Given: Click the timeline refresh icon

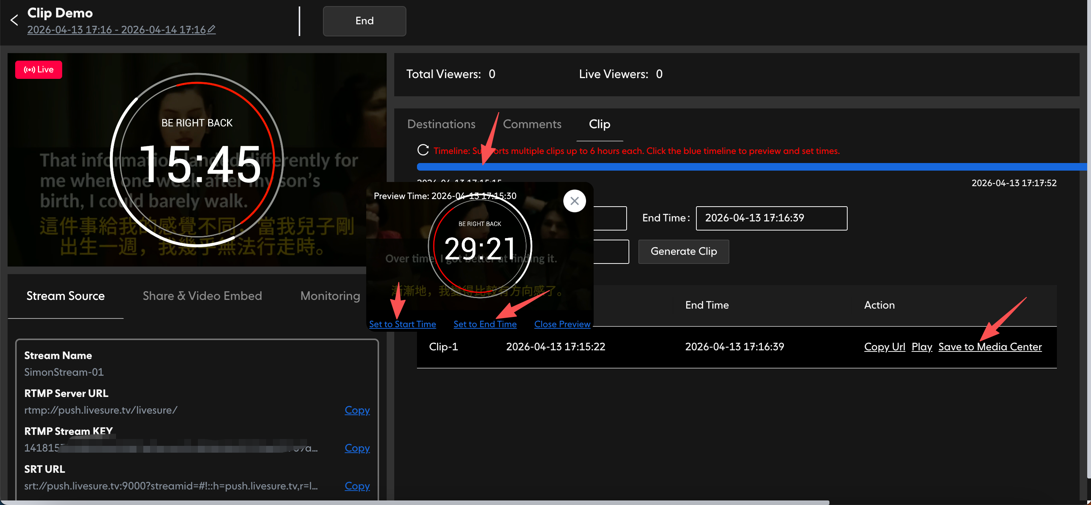Looking at the screenshot, I should tap(423, 150).
